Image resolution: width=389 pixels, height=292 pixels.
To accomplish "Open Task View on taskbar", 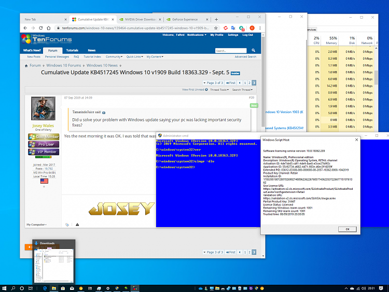I will (x=31, y=288).
